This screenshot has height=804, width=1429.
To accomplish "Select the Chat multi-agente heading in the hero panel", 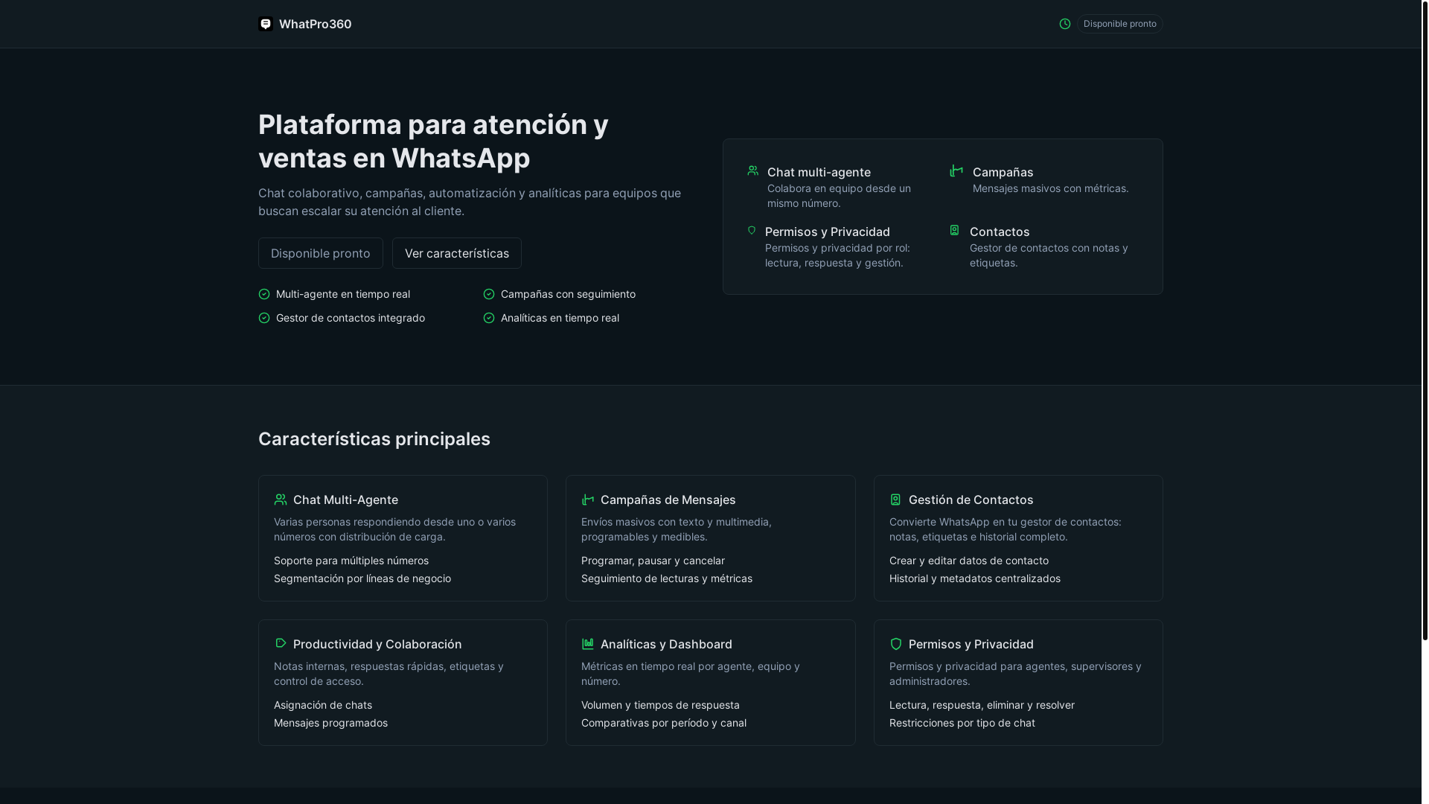I will tap(819, 172).
